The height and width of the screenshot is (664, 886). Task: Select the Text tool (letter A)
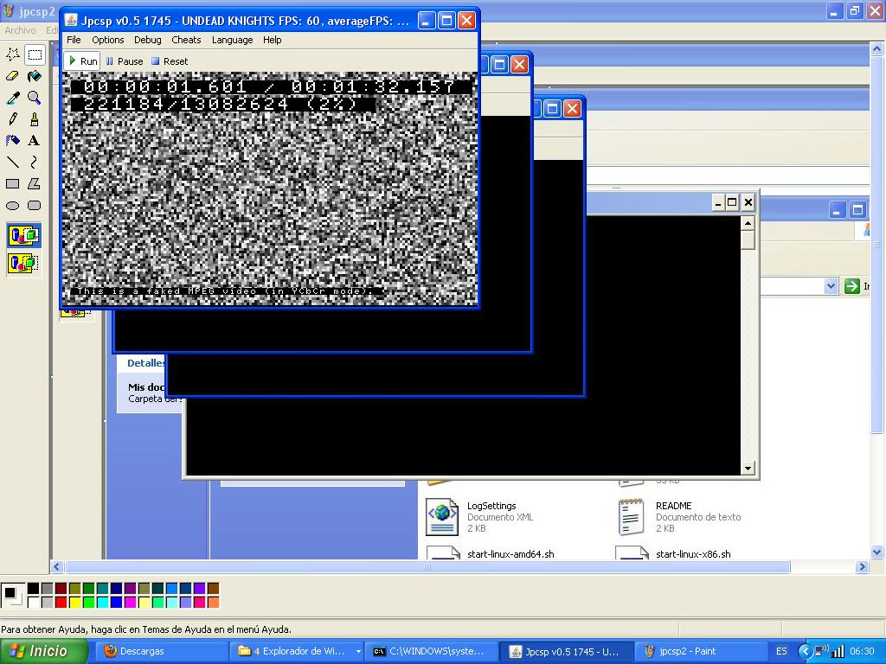[35, 141]
